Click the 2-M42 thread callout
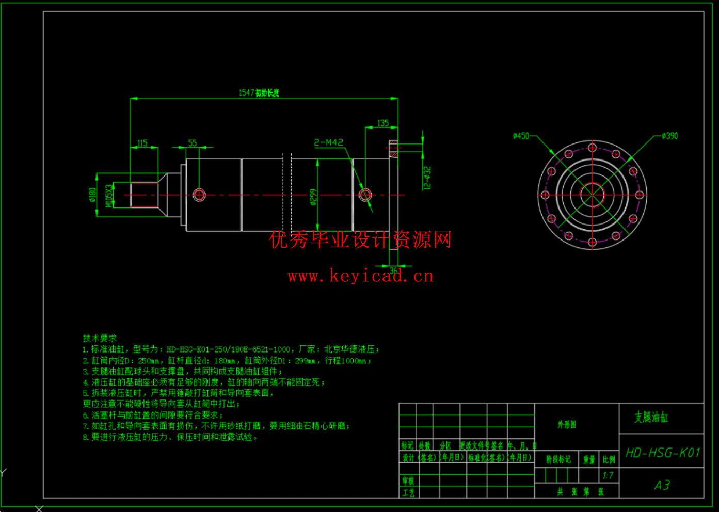 click(x=327, y=142)
